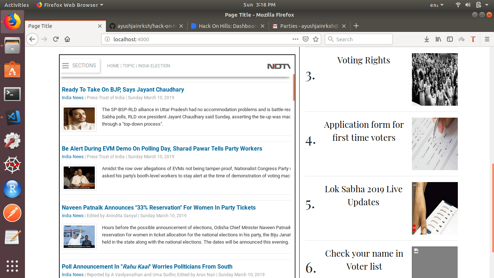Click the orange news frame scrollbar
This screenshot has height=278, width=494.
(x=294, y=87)
